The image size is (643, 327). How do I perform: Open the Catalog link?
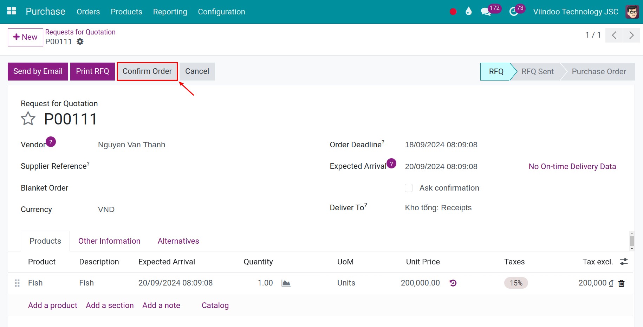215,305
